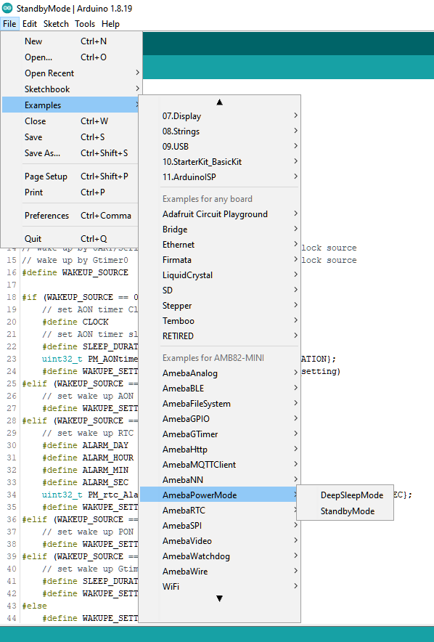Expand the Firmata library examples
Image resolution: width=434 pixels, height=642 pixels.
pyautogui.click(x=220, y=260)
